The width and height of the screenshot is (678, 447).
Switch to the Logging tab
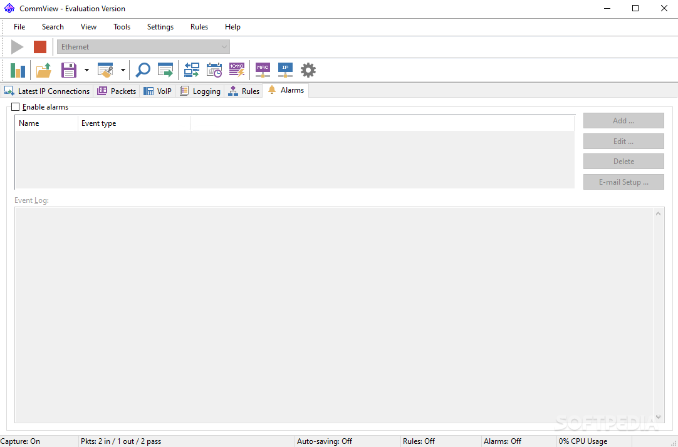click(x=200, y=91)
